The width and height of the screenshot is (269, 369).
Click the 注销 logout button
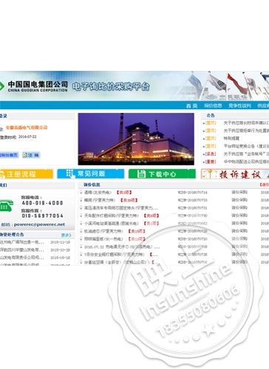[31, 155]
